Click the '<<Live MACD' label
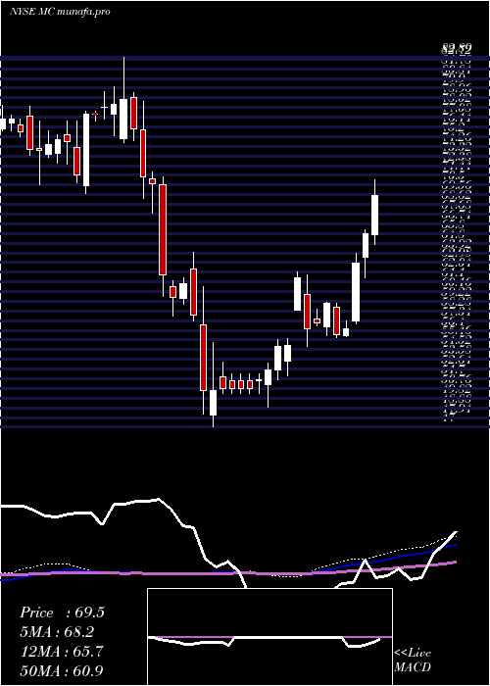The height and width of the screenshot is (686, 490). (x=413, y=661)
